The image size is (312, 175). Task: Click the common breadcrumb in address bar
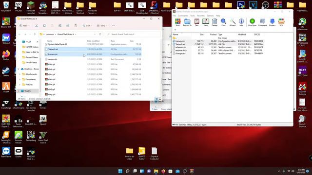tap(50, 35)
